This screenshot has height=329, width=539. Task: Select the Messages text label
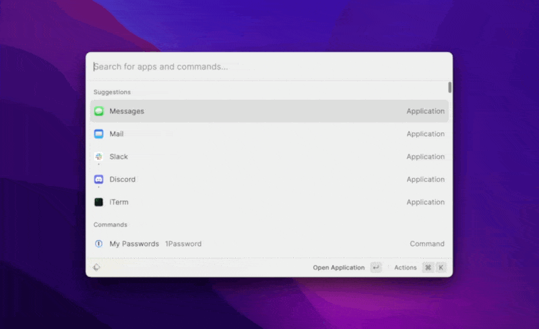coord(127,111)
